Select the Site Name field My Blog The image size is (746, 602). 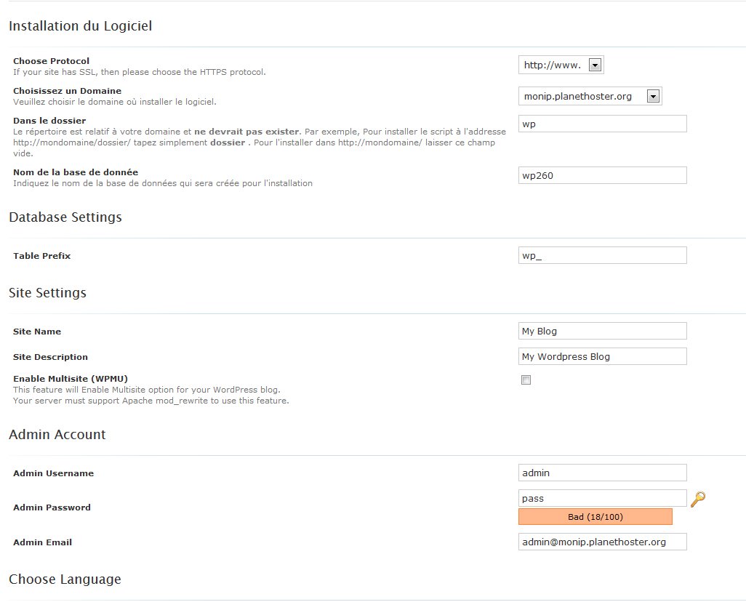click(602, 332)
